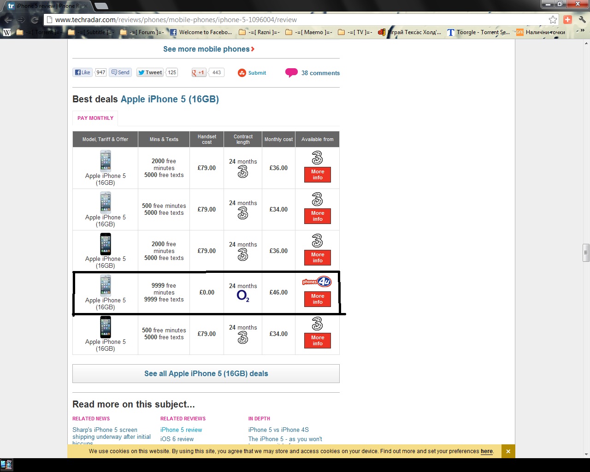Click the tweet count '125'
This screenshot has height=472, width=590.
pos(172,72)
